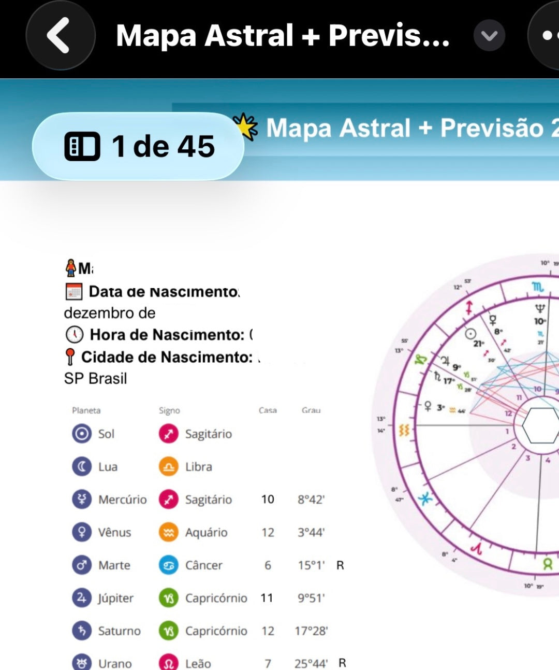Click the Sol planet icon
This screenshot has height=670, width=559.
pos(81,434)
